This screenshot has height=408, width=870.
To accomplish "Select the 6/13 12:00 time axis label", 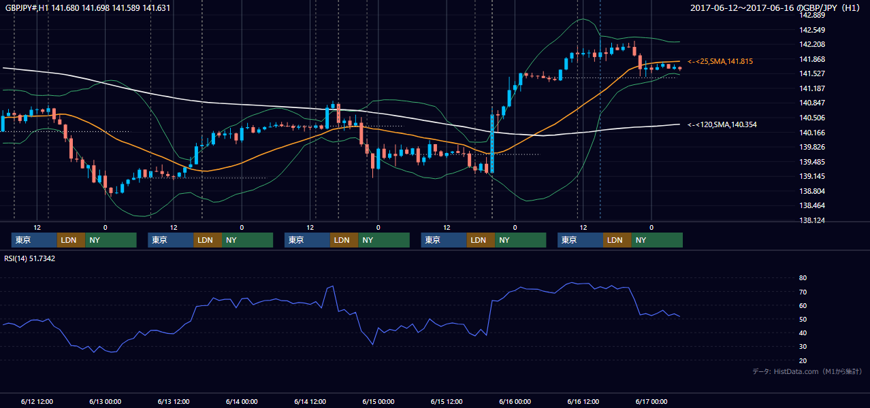I will [174, 402].
